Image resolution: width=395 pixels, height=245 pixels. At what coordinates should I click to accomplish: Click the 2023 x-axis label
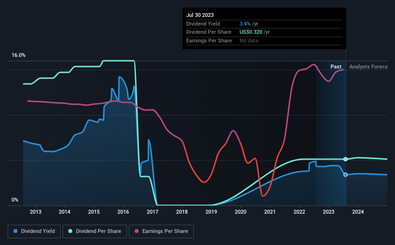[x=329, y=212]
